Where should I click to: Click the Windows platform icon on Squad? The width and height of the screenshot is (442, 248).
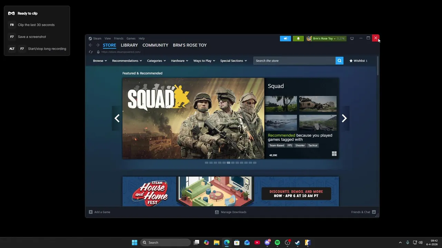pyautogui.click(x=334, y=154)
